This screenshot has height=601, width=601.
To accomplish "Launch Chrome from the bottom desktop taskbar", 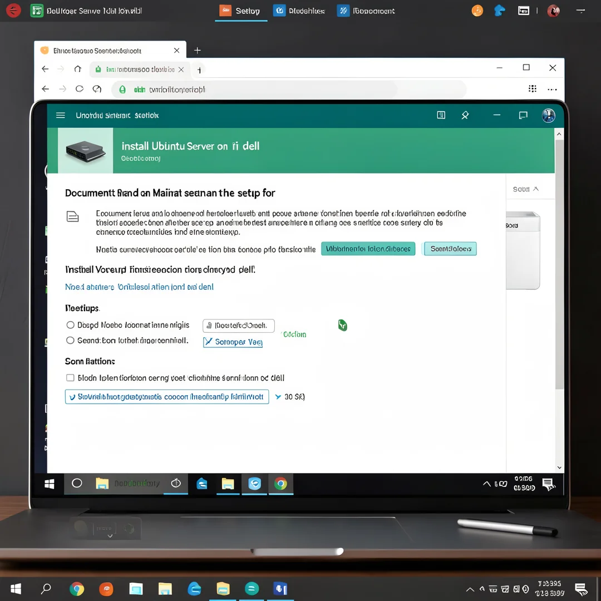I will pyautogui.click(x=77, y=589).
